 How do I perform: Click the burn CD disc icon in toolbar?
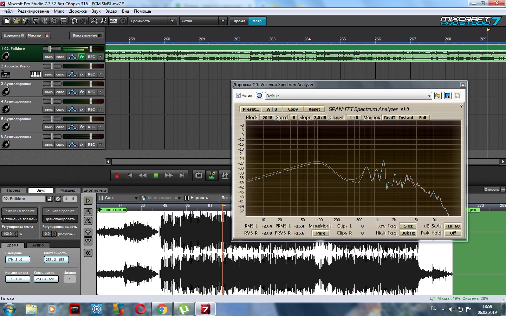[54, 21]
